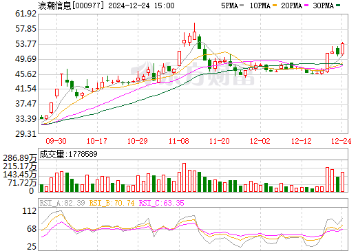The width and height of the screenshot is (358, 251).
Task: Click the 30PMA legend label
Action: coord(323,6)
